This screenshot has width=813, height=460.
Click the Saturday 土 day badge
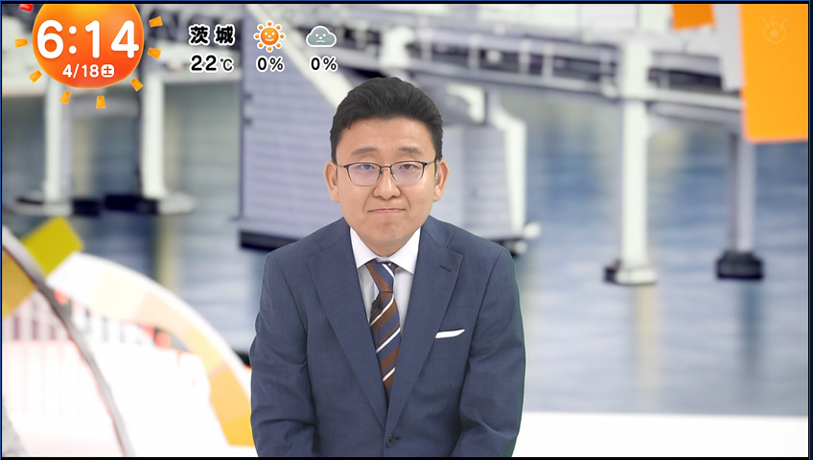pos(107,71)
